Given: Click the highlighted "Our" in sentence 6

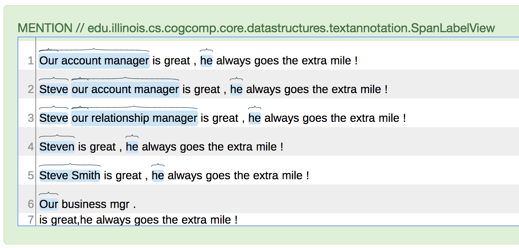Looking at the screenshot, I should pyautogui.click(x=48, y=204).
